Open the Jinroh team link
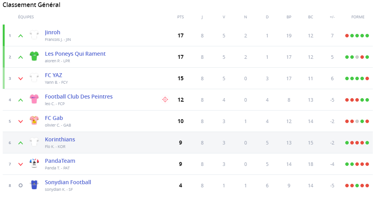The width and height of the screenshot is (374, 199). pos(52,32)
